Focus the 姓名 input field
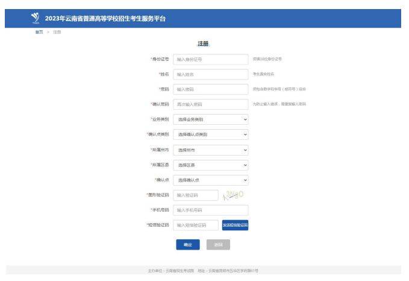This screenshot has height=281, width=409. (210, 74)
